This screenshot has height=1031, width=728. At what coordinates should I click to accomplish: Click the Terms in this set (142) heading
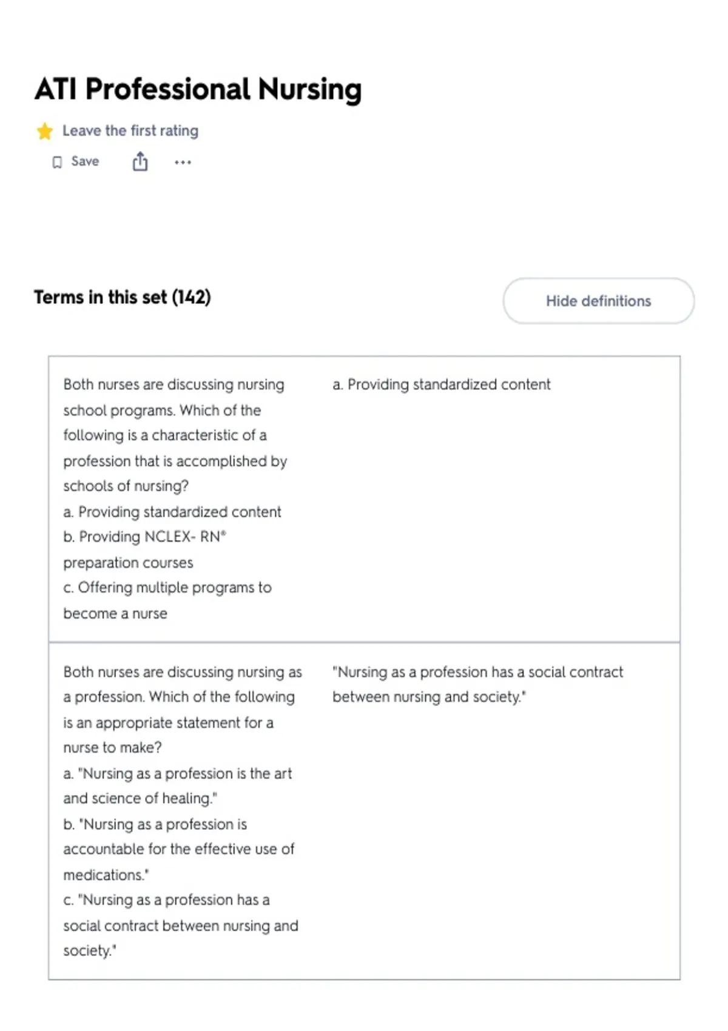pyautogui.click(x=123, y=297)
